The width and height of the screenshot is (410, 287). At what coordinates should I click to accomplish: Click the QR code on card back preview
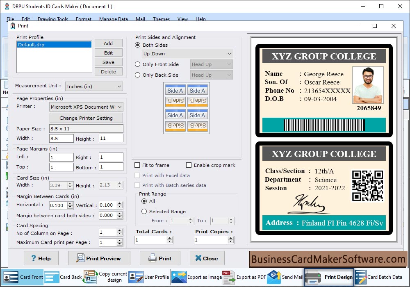(x=367, y=186)
